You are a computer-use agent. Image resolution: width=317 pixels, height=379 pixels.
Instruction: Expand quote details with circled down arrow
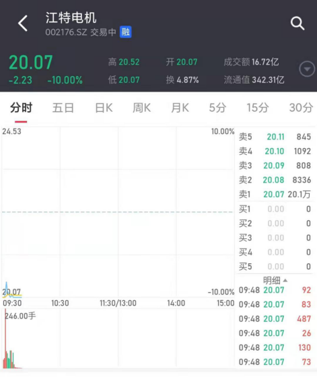point(307,69)
